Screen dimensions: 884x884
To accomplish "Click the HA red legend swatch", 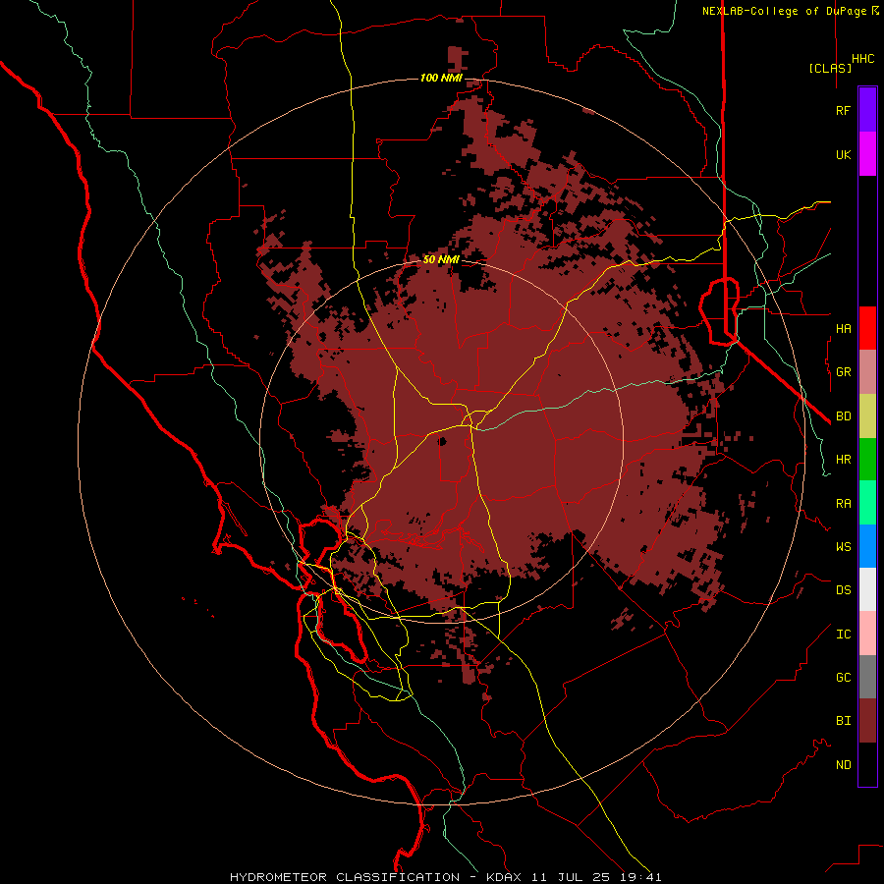I will (867, 328).
